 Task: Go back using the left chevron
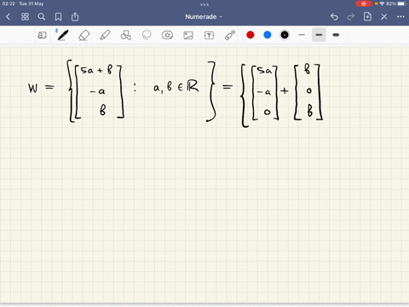pos(8,17)
